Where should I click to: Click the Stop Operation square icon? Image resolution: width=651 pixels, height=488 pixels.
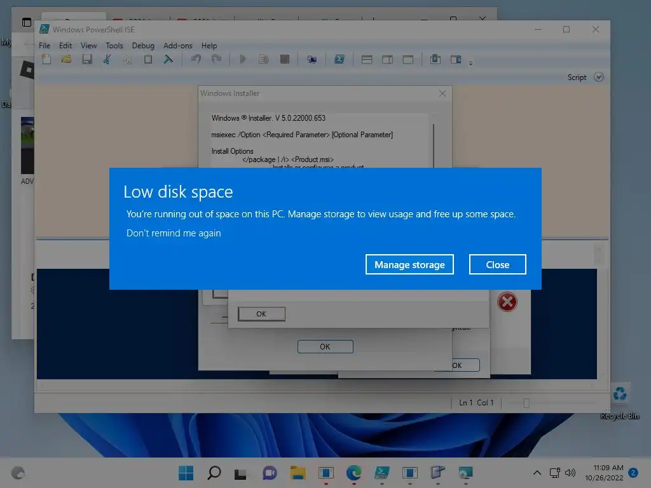(285, 59)
